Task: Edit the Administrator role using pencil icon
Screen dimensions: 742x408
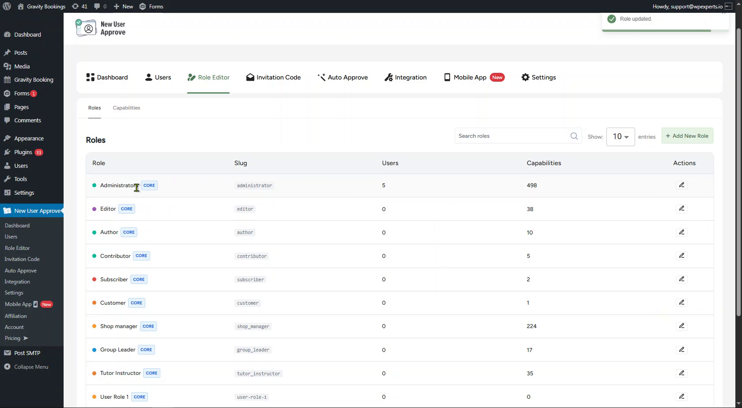Action: pos(681,185)
